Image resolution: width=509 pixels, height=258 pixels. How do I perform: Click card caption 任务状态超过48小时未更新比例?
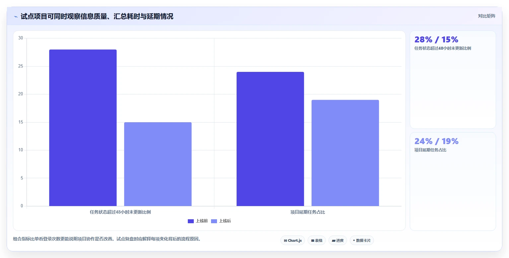point(443,48)
